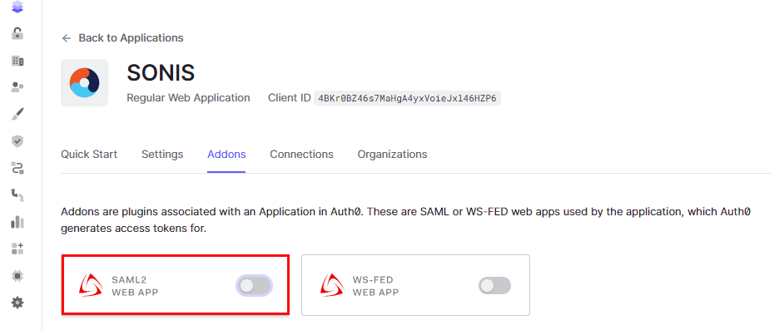Open Authentication via the padlock sidebar icon

tap(17, 34)
